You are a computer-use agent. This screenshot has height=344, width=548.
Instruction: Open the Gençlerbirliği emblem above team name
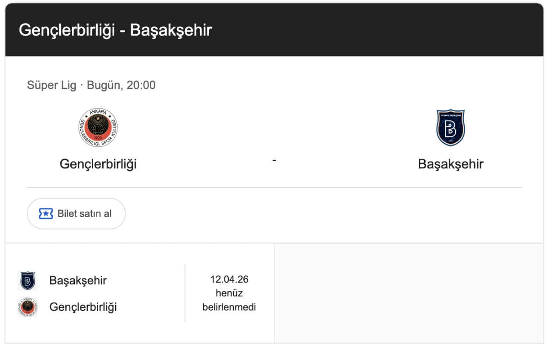(x=98, y=128)
